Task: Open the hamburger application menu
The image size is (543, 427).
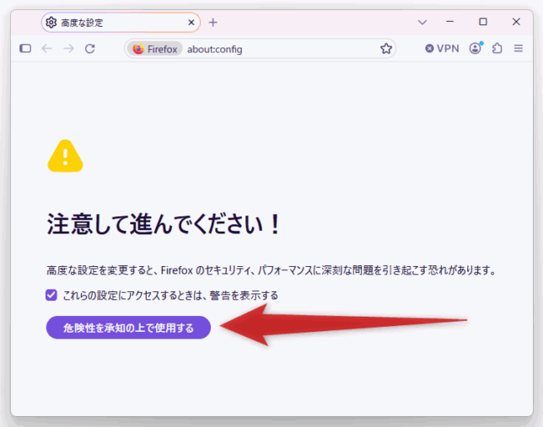Action: click(518, 49)
